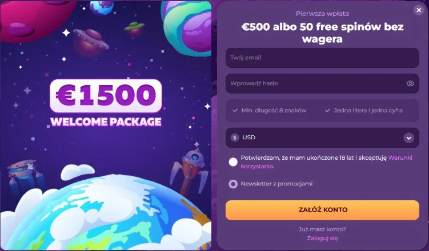The height and width of the screenshot is (251, 429).
Task: Open the USD currency selector field
Action: pyautogui.click(x=322, y=137)
